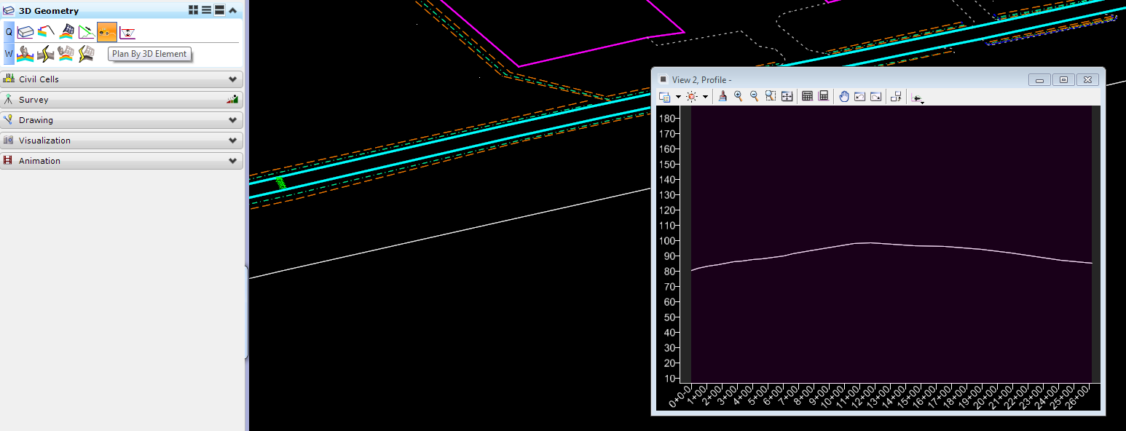
Task: Collapse the 3D Geometry task group
Action: click(x=232, y=10)
